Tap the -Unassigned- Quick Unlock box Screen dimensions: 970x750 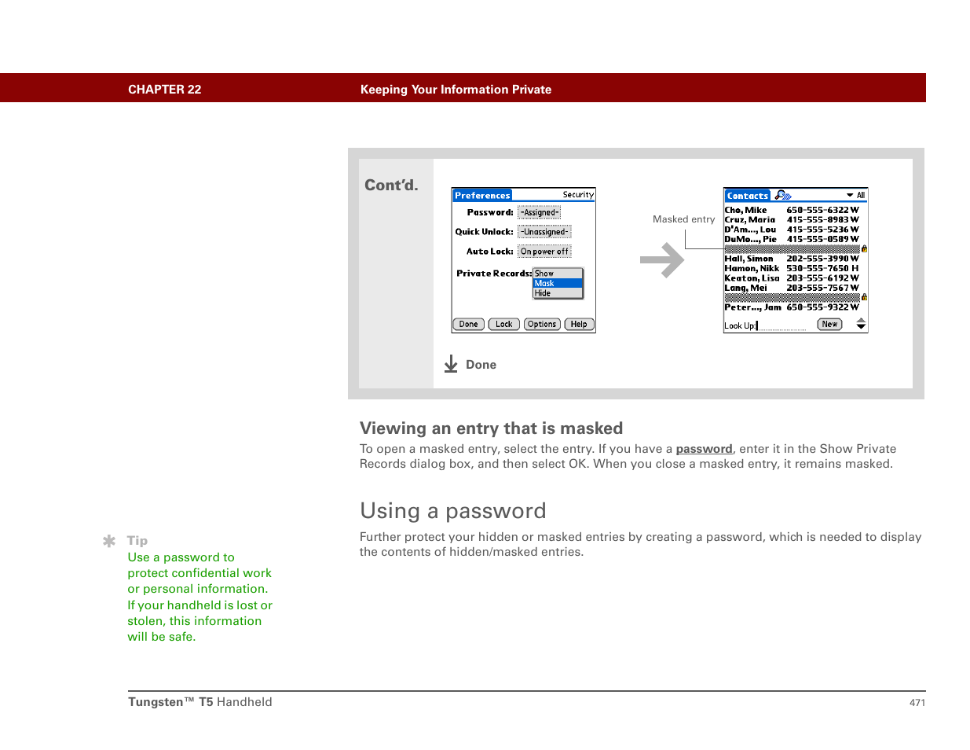tap(544, 233)
